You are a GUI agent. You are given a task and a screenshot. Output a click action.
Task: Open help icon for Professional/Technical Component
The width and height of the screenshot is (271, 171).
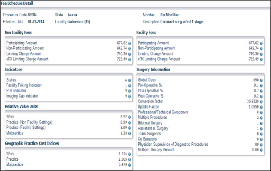(261, 112)
